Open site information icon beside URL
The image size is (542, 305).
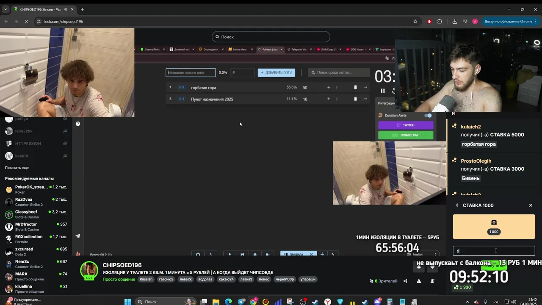(x=39, y=21)
